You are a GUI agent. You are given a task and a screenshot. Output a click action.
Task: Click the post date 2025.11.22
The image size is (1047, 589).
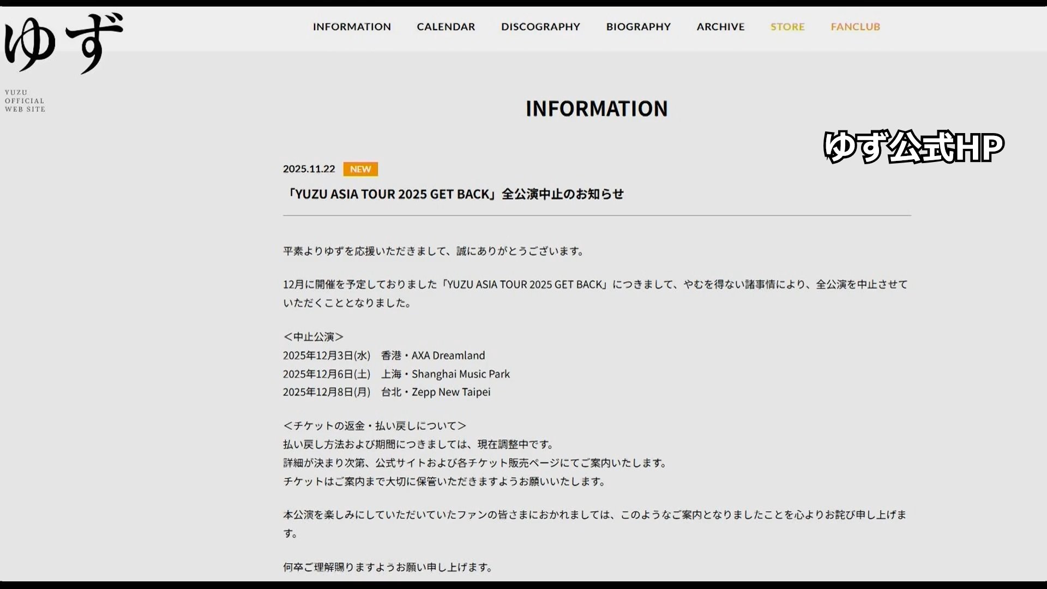[x=309, y=169]
